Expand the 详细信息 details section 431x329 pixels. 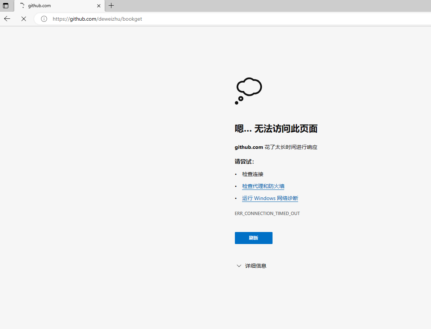coord(251,266)
